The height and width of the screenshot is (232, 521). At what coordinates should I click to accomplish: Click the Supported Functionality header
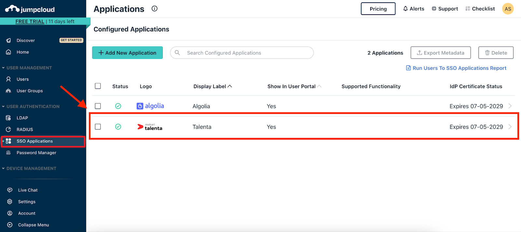tap(371, 86)
